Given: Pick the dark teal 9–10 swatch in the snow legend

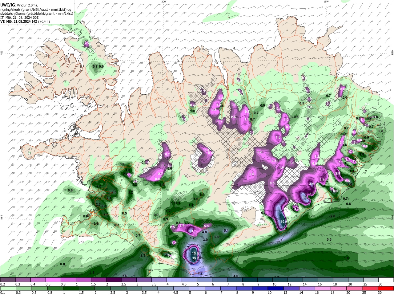Looking at the screenshot, I should (265, 280).
